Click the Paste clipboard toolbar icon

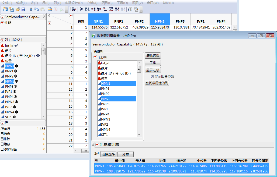tap(43, 9)
